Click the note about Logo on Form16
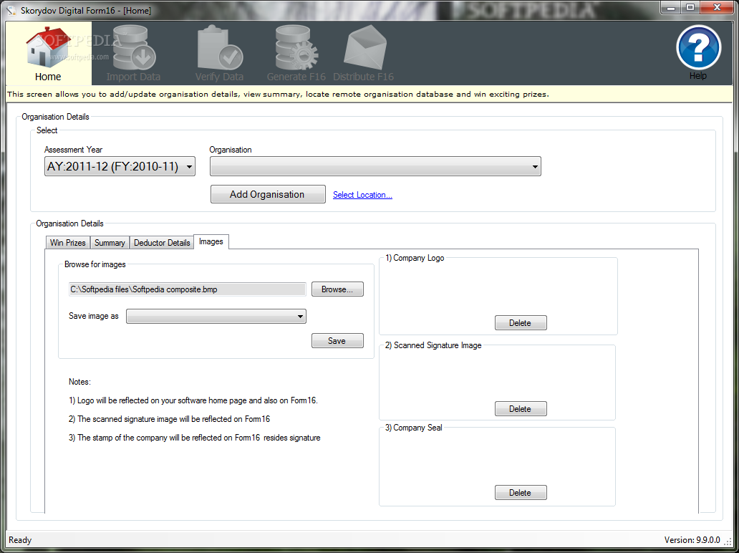Viewport: 739px width, 553px height. coord(193,400)
